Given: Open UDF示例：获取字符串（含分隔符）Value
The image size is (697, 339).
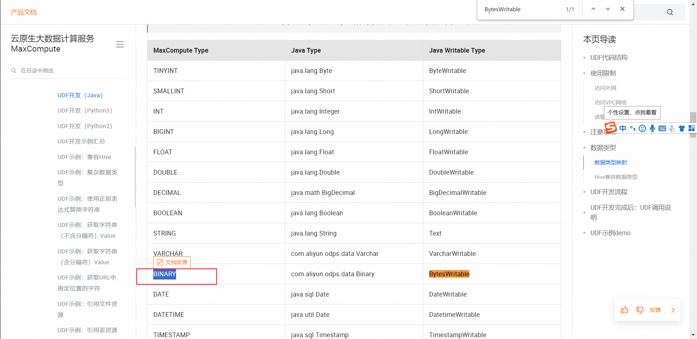Looking at the screenshot, I should pos(87,257).
